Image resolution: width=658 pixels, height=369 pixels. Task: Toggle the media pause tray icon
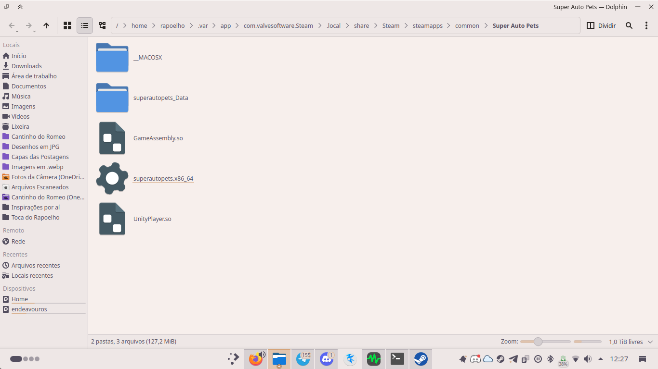pos(538,359)
